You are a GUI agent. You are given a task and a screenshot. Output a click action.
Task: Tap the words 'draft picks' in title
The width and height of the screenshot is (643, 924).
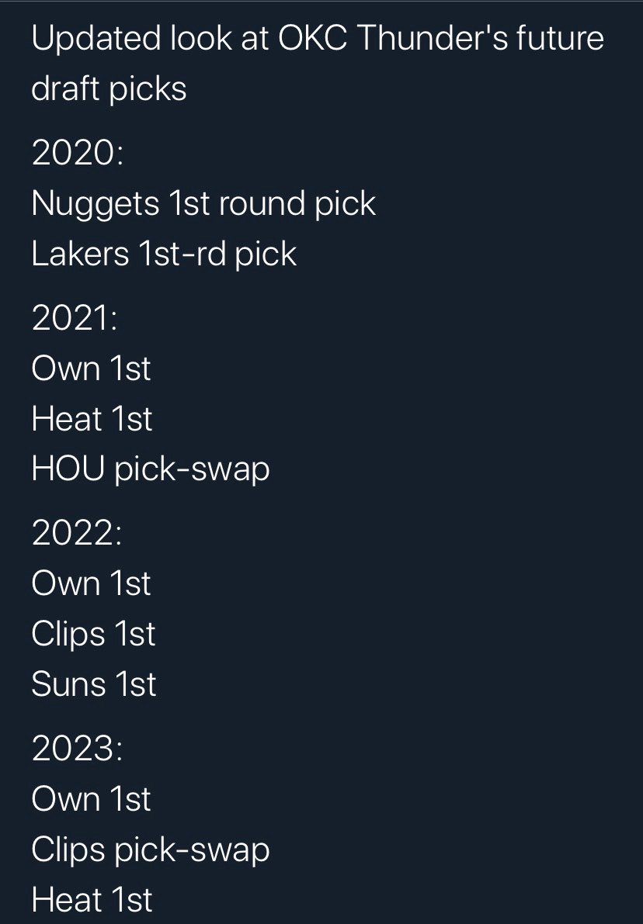tap(109, 89)
